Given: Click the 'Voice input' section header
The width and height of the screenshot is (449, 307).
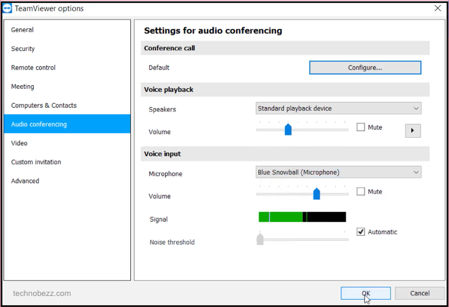Looking at the screenshot, I should (x=285, y=154).
